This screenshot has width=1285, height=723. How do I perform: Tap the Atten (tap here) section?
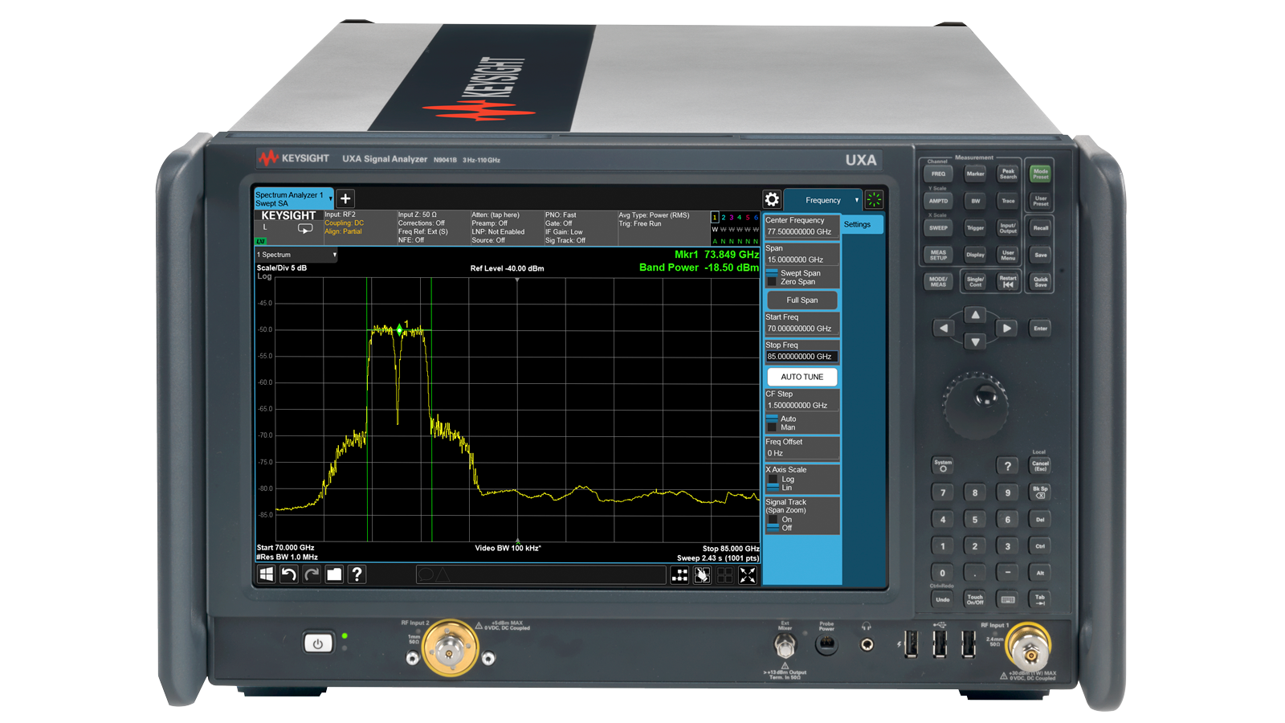[x=506, y=227]
